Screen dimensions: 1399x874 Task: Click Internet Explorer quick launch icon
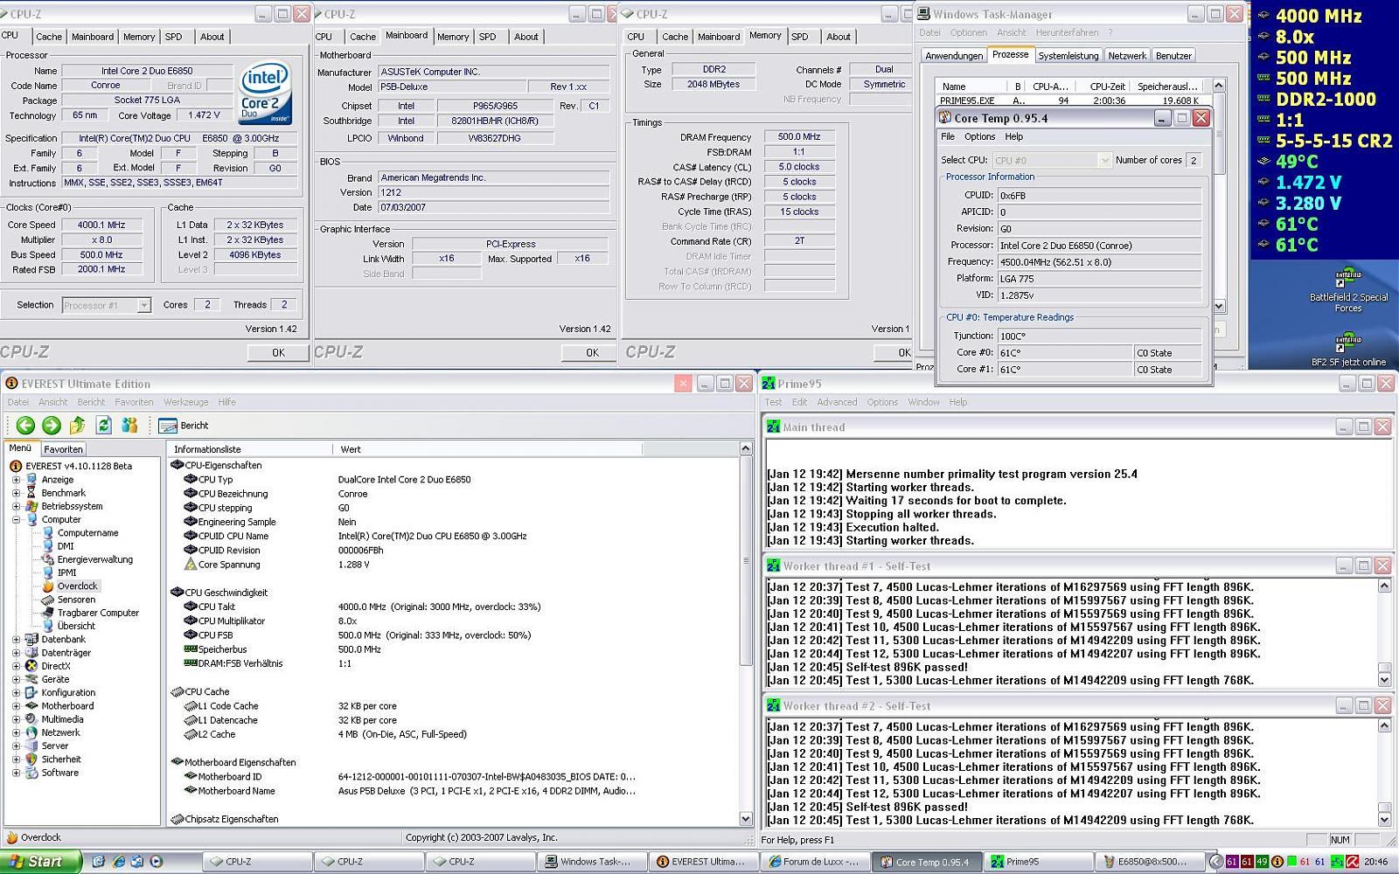[x=118, y=862]
